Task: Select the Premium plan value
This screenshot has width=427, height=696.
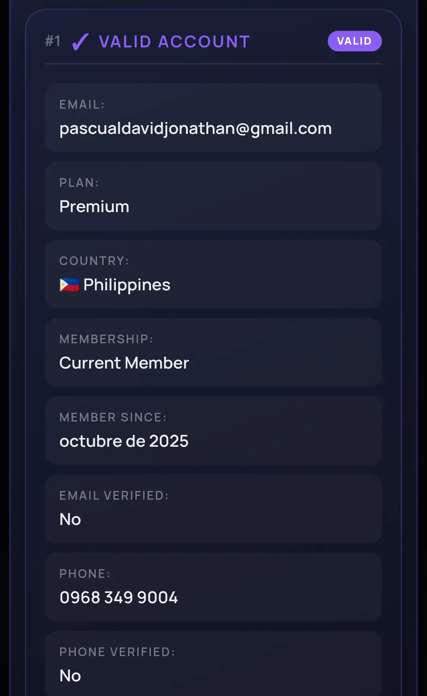Action: (94, 207)
